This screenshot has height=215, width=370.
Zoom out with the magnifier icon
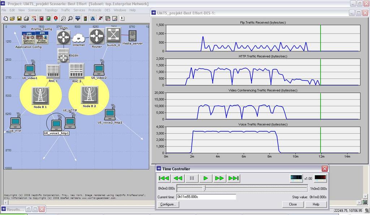click(70, 18)
